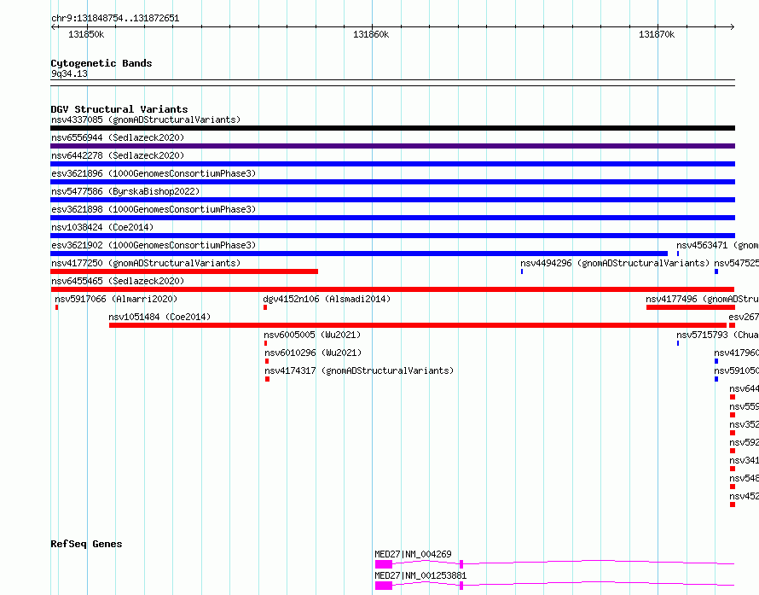
Task: Open the nsv5477586 (ByrskaBishop2022) variant
Action: (125, 191)
